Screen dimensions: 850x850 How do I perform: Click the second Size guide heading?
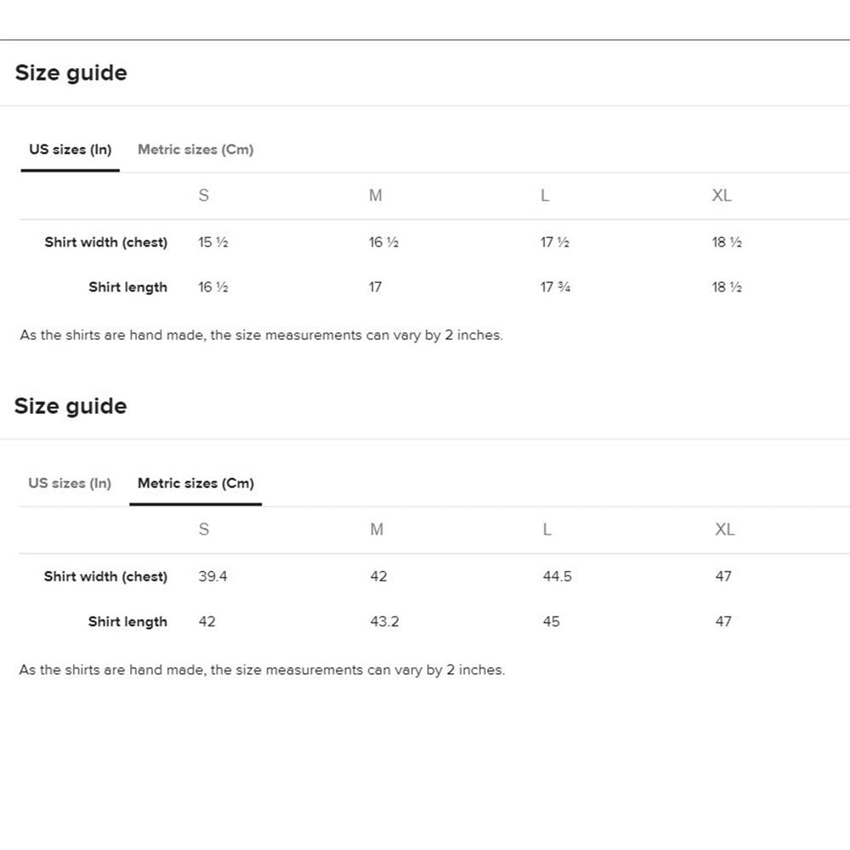71,406
